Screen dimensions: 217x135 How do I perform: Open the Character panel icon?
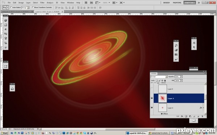(x=194, y=43)
